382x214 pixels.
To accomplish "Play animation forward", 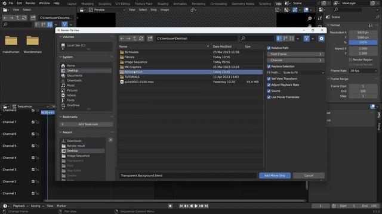I will coord(196,206).
